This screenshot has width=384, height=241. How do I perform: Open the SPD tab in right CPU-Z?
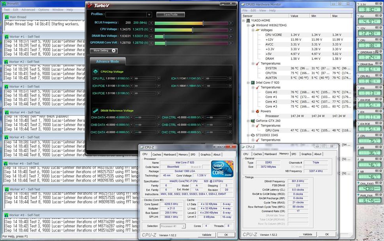click(294, 154)
